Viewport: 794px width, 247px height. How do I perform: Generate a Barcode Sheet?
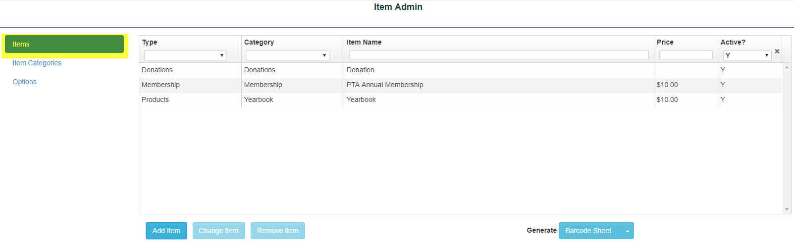[588, 231]
